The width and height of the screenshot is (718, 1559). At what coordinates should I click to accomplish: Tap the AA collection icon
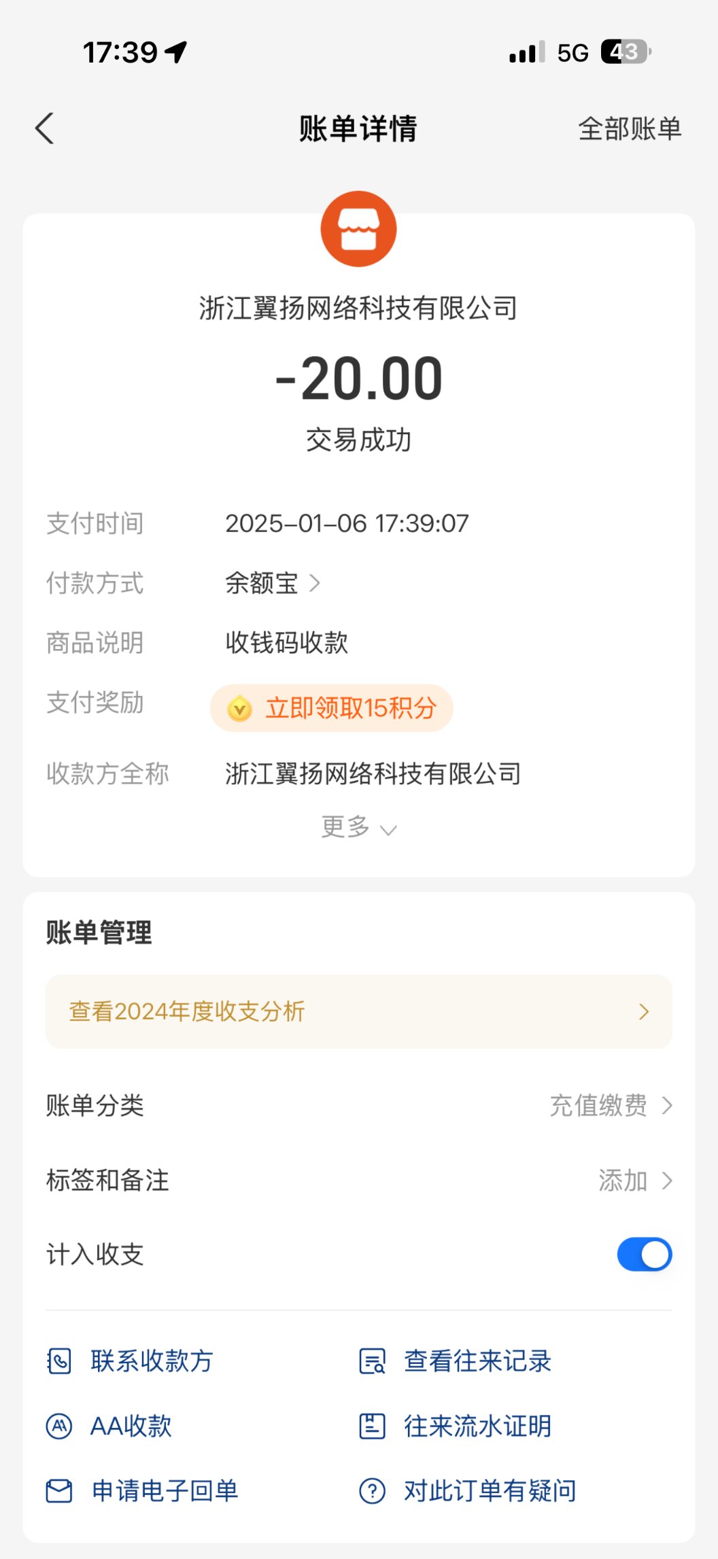coord(59,1426)
